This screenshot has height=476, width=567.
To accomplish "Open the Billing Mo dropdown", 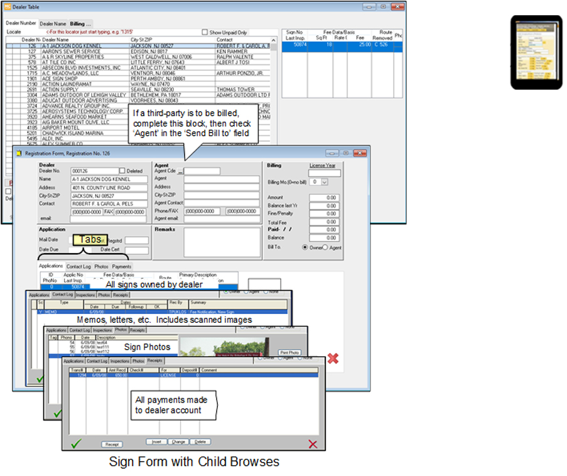I will point(324,182).
